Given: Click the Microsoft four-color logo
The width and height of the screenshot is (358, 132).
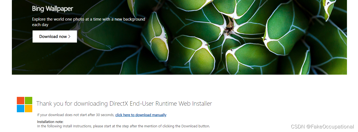Looking at the screenshot, I should click(x=25, y=105).
